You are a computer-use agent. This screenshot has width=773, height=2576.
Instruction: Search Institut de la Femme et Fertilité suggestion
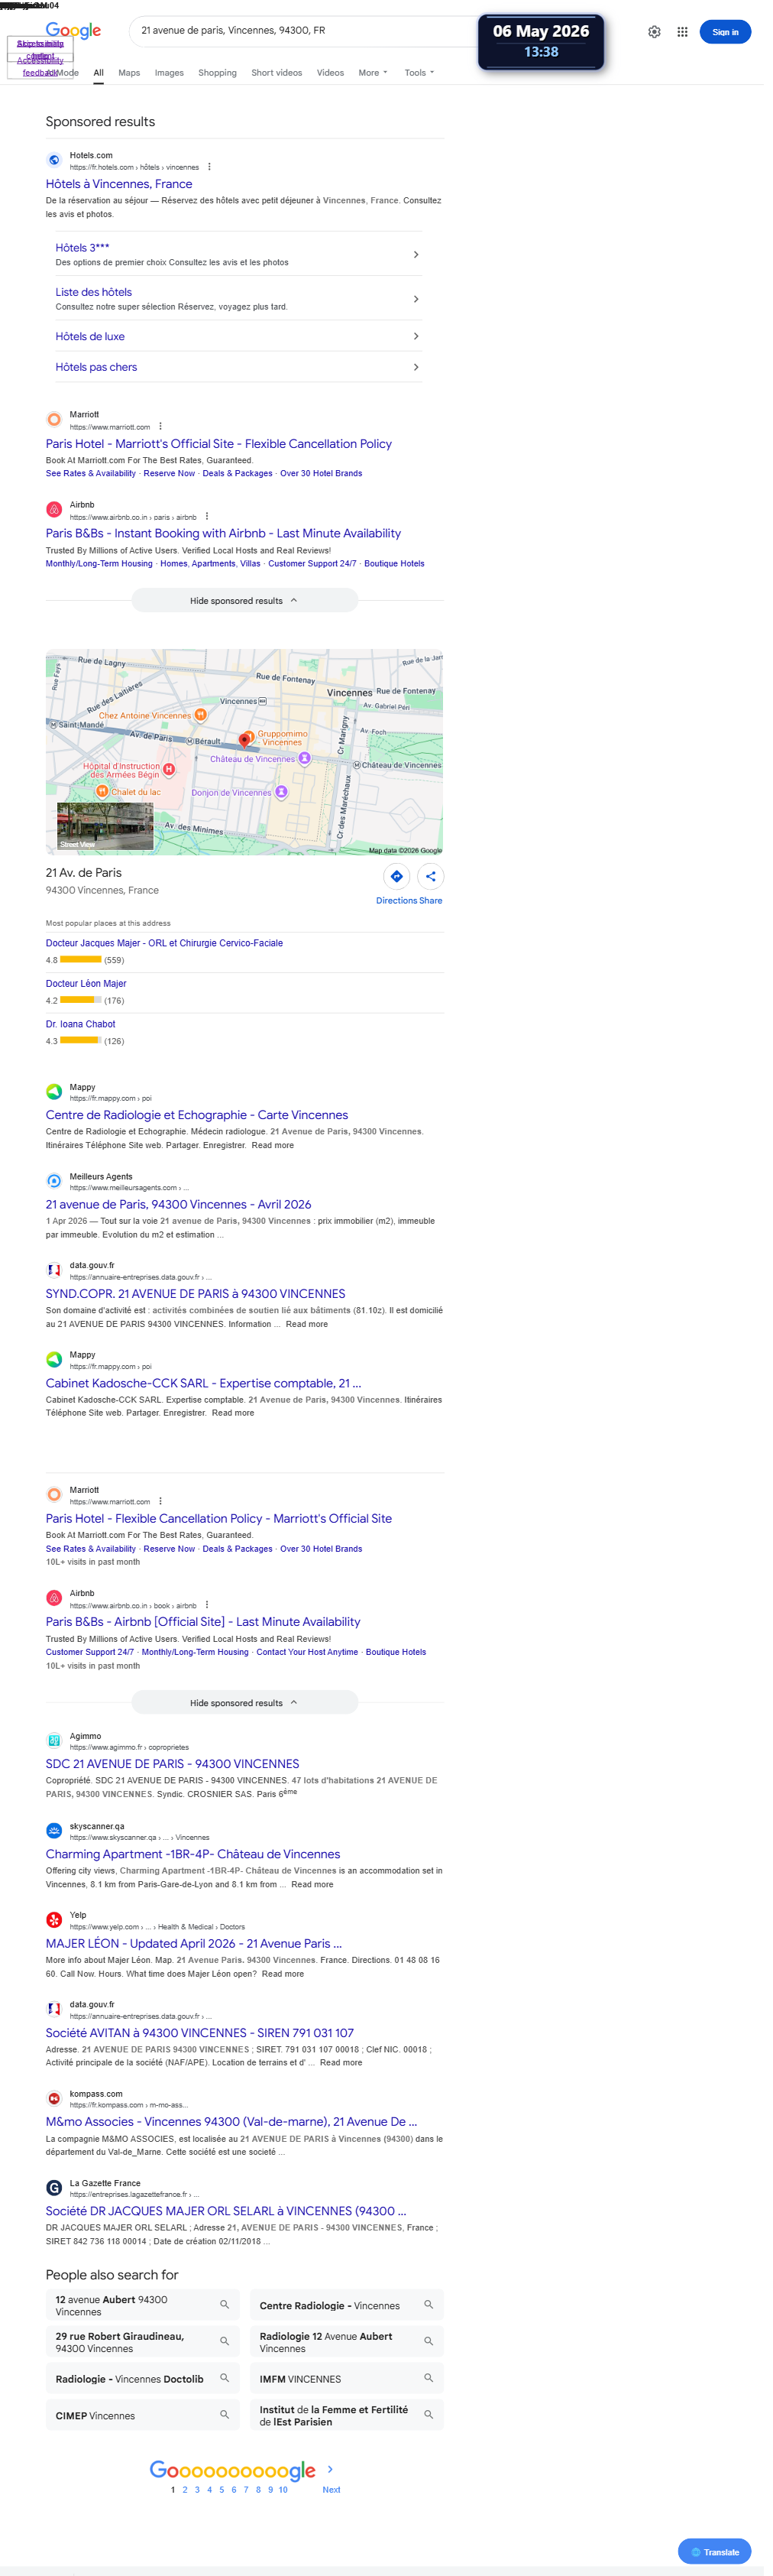[x=347, y=2415]
